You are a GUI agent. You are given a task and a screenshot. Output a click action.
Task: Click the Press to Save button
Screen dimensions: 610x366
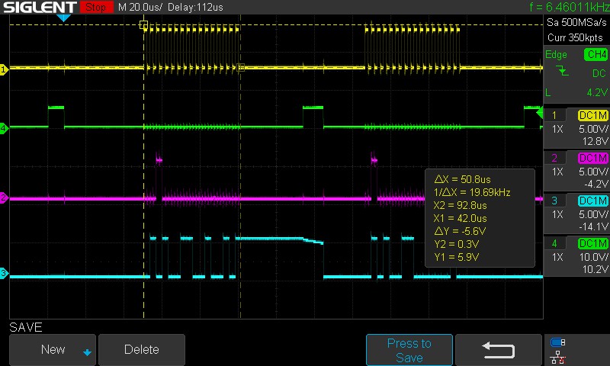[409, 350]
